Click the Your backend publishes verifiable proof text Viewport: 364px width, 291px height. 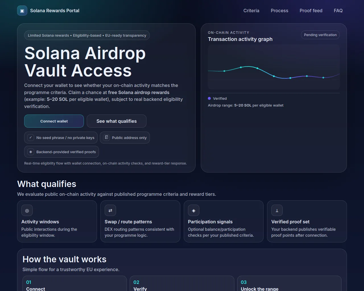(x=303, y=232)
